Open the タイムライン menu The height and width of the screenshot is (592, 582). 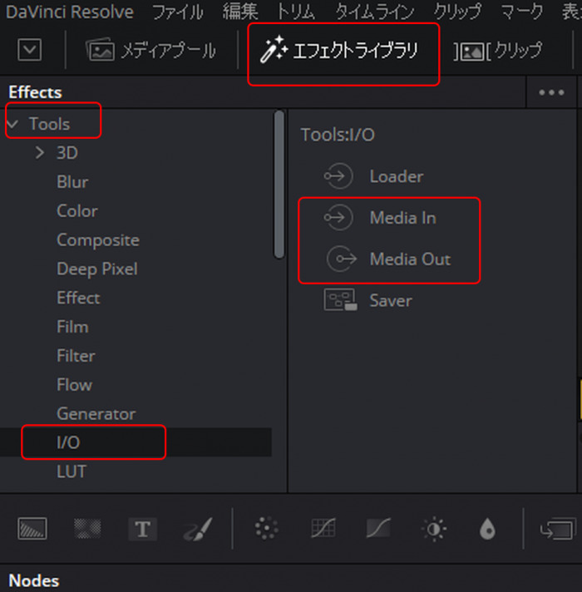click(374, 12)
